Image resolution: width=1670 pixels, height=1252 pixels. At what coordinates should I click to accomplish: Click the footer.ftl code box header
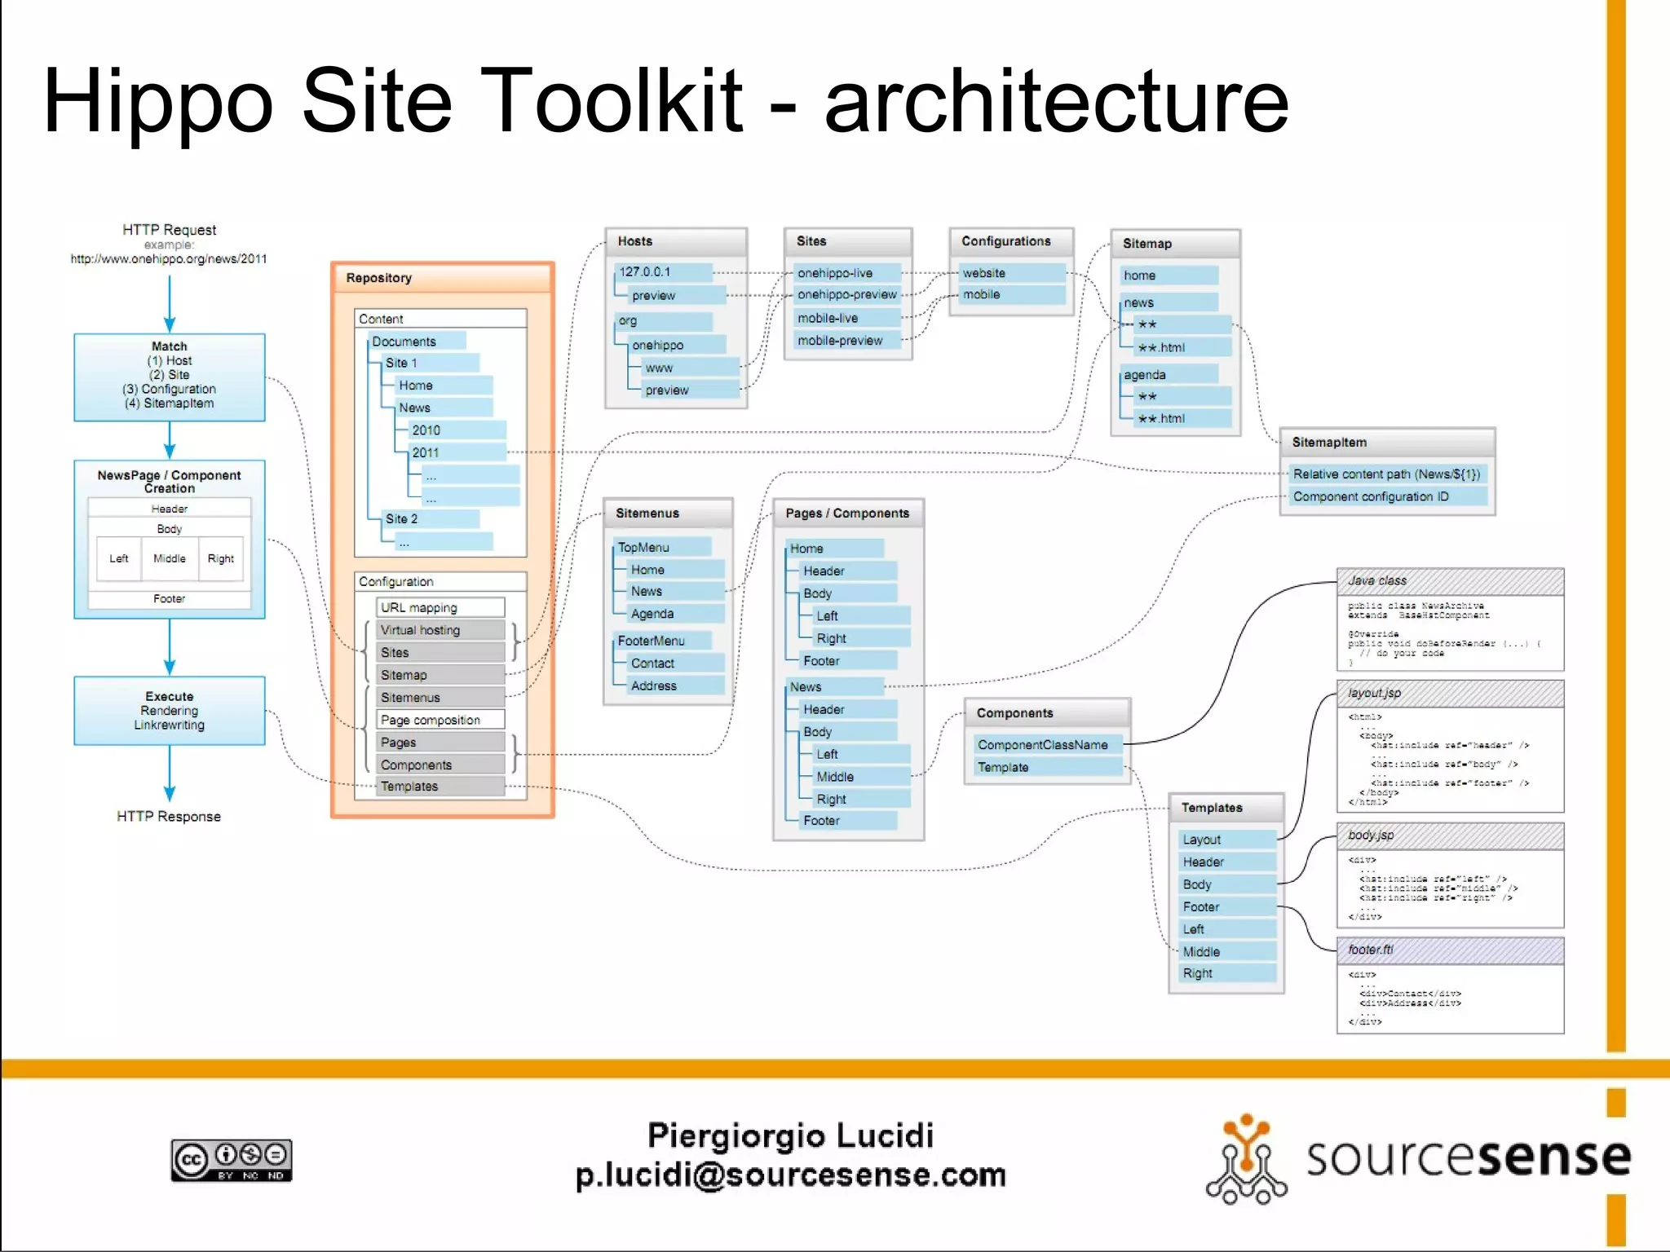pyautogui.click(x=1449, y=950)
